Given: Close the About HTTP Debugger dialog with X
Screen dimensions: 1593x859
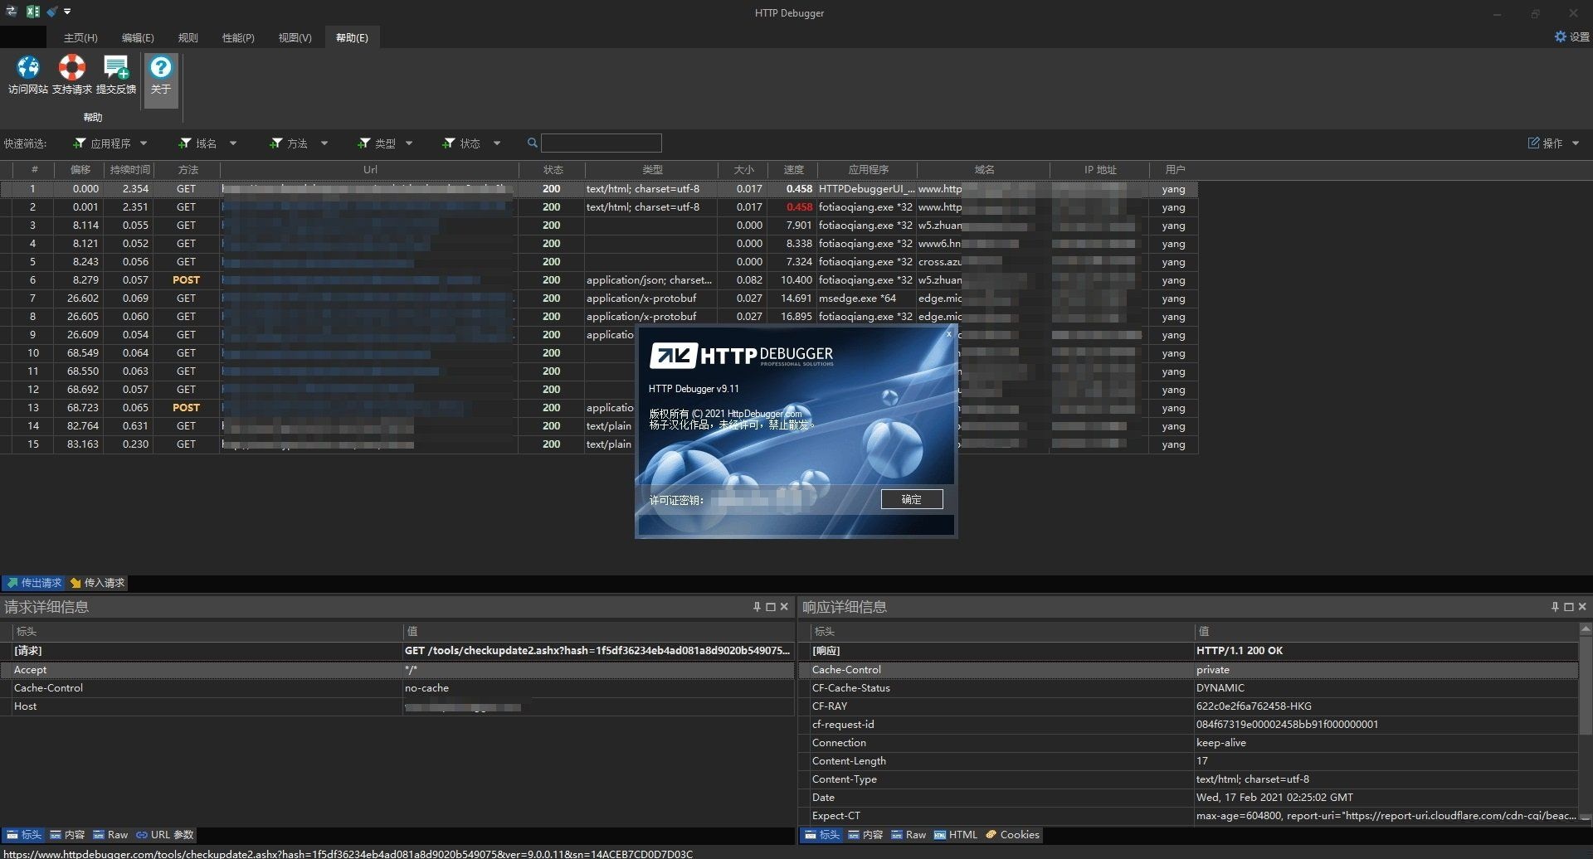Looking at the screenshot, I should coord(949,334).
